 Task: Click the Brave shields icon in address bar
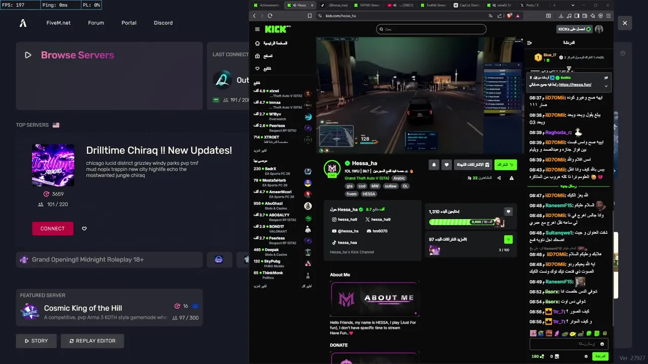[x=510, y=16]
